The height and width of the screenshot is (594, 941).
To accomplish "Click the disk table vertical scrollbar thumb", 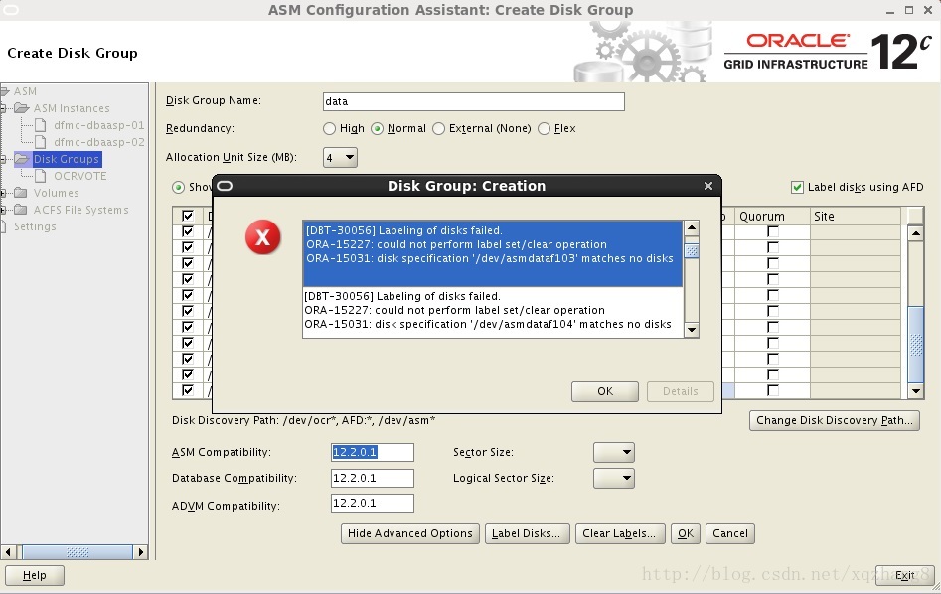I will click(916, 345).
